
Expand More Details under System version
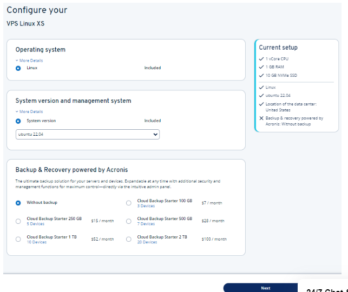[29, 112]
